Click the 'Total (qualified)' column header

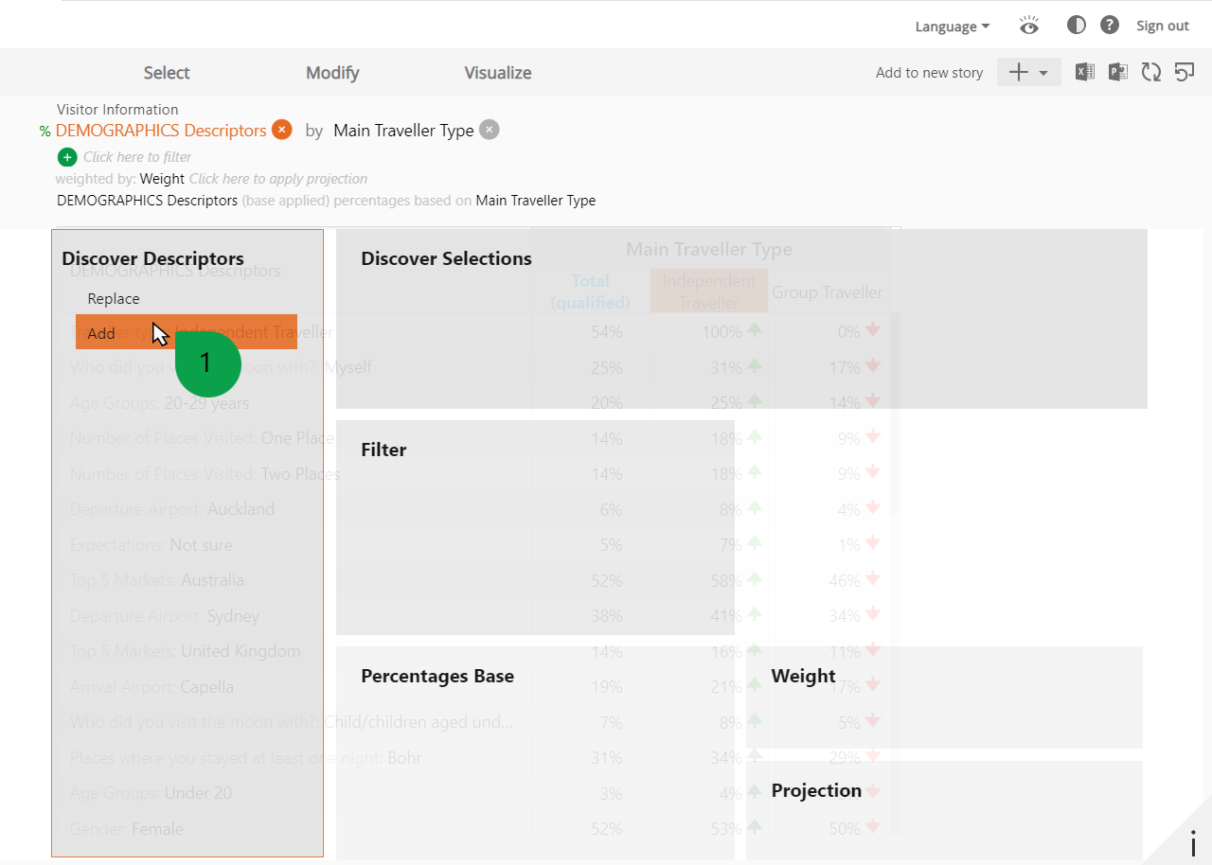tap(590, 291)
